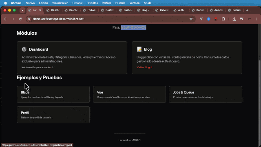Open the Jobs & Queue card
This screenshot has height=147, width=261.
point(206,94)
